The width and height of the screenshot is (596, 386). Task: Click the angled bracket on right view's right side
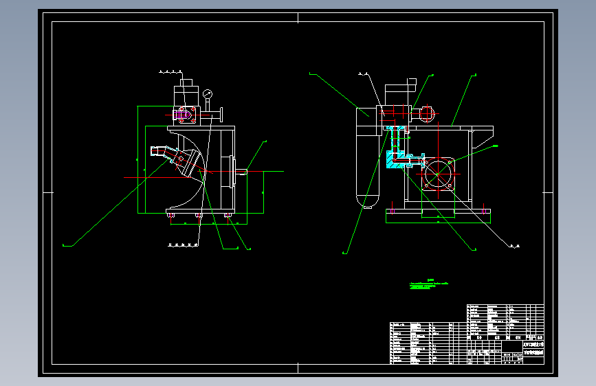click(483, 139)
